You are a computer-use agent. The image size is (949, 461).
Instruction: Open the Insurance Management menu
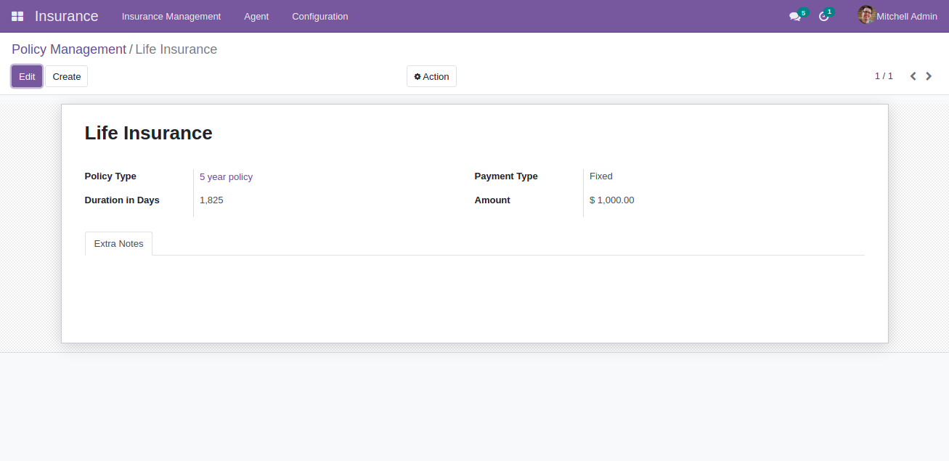click(x=171, y=16)
